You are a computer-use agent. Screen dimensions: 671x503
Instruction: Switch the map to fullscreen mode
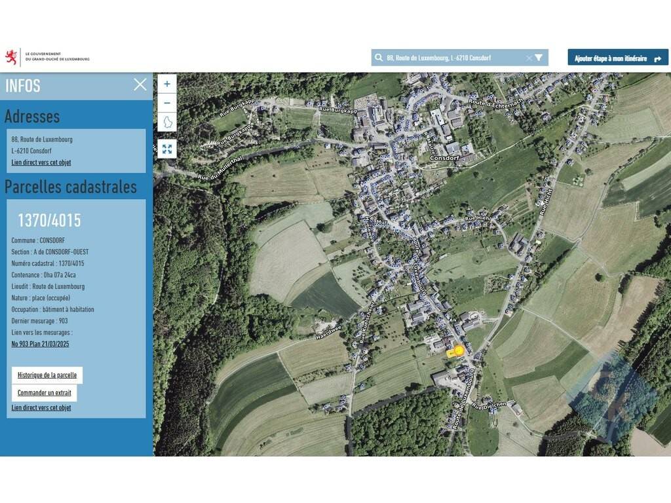point(167,149)
